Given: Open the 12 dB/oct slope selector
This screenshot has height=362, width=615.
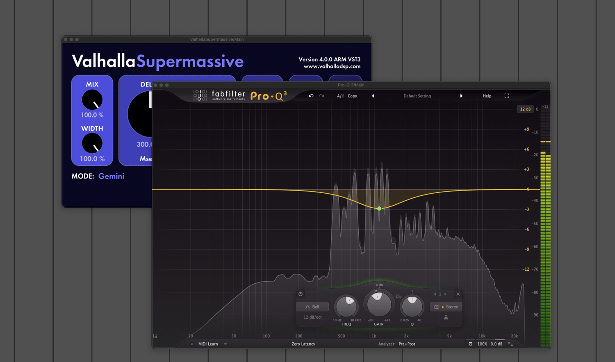Looking at the screenshot, I should tap(312, 317).
